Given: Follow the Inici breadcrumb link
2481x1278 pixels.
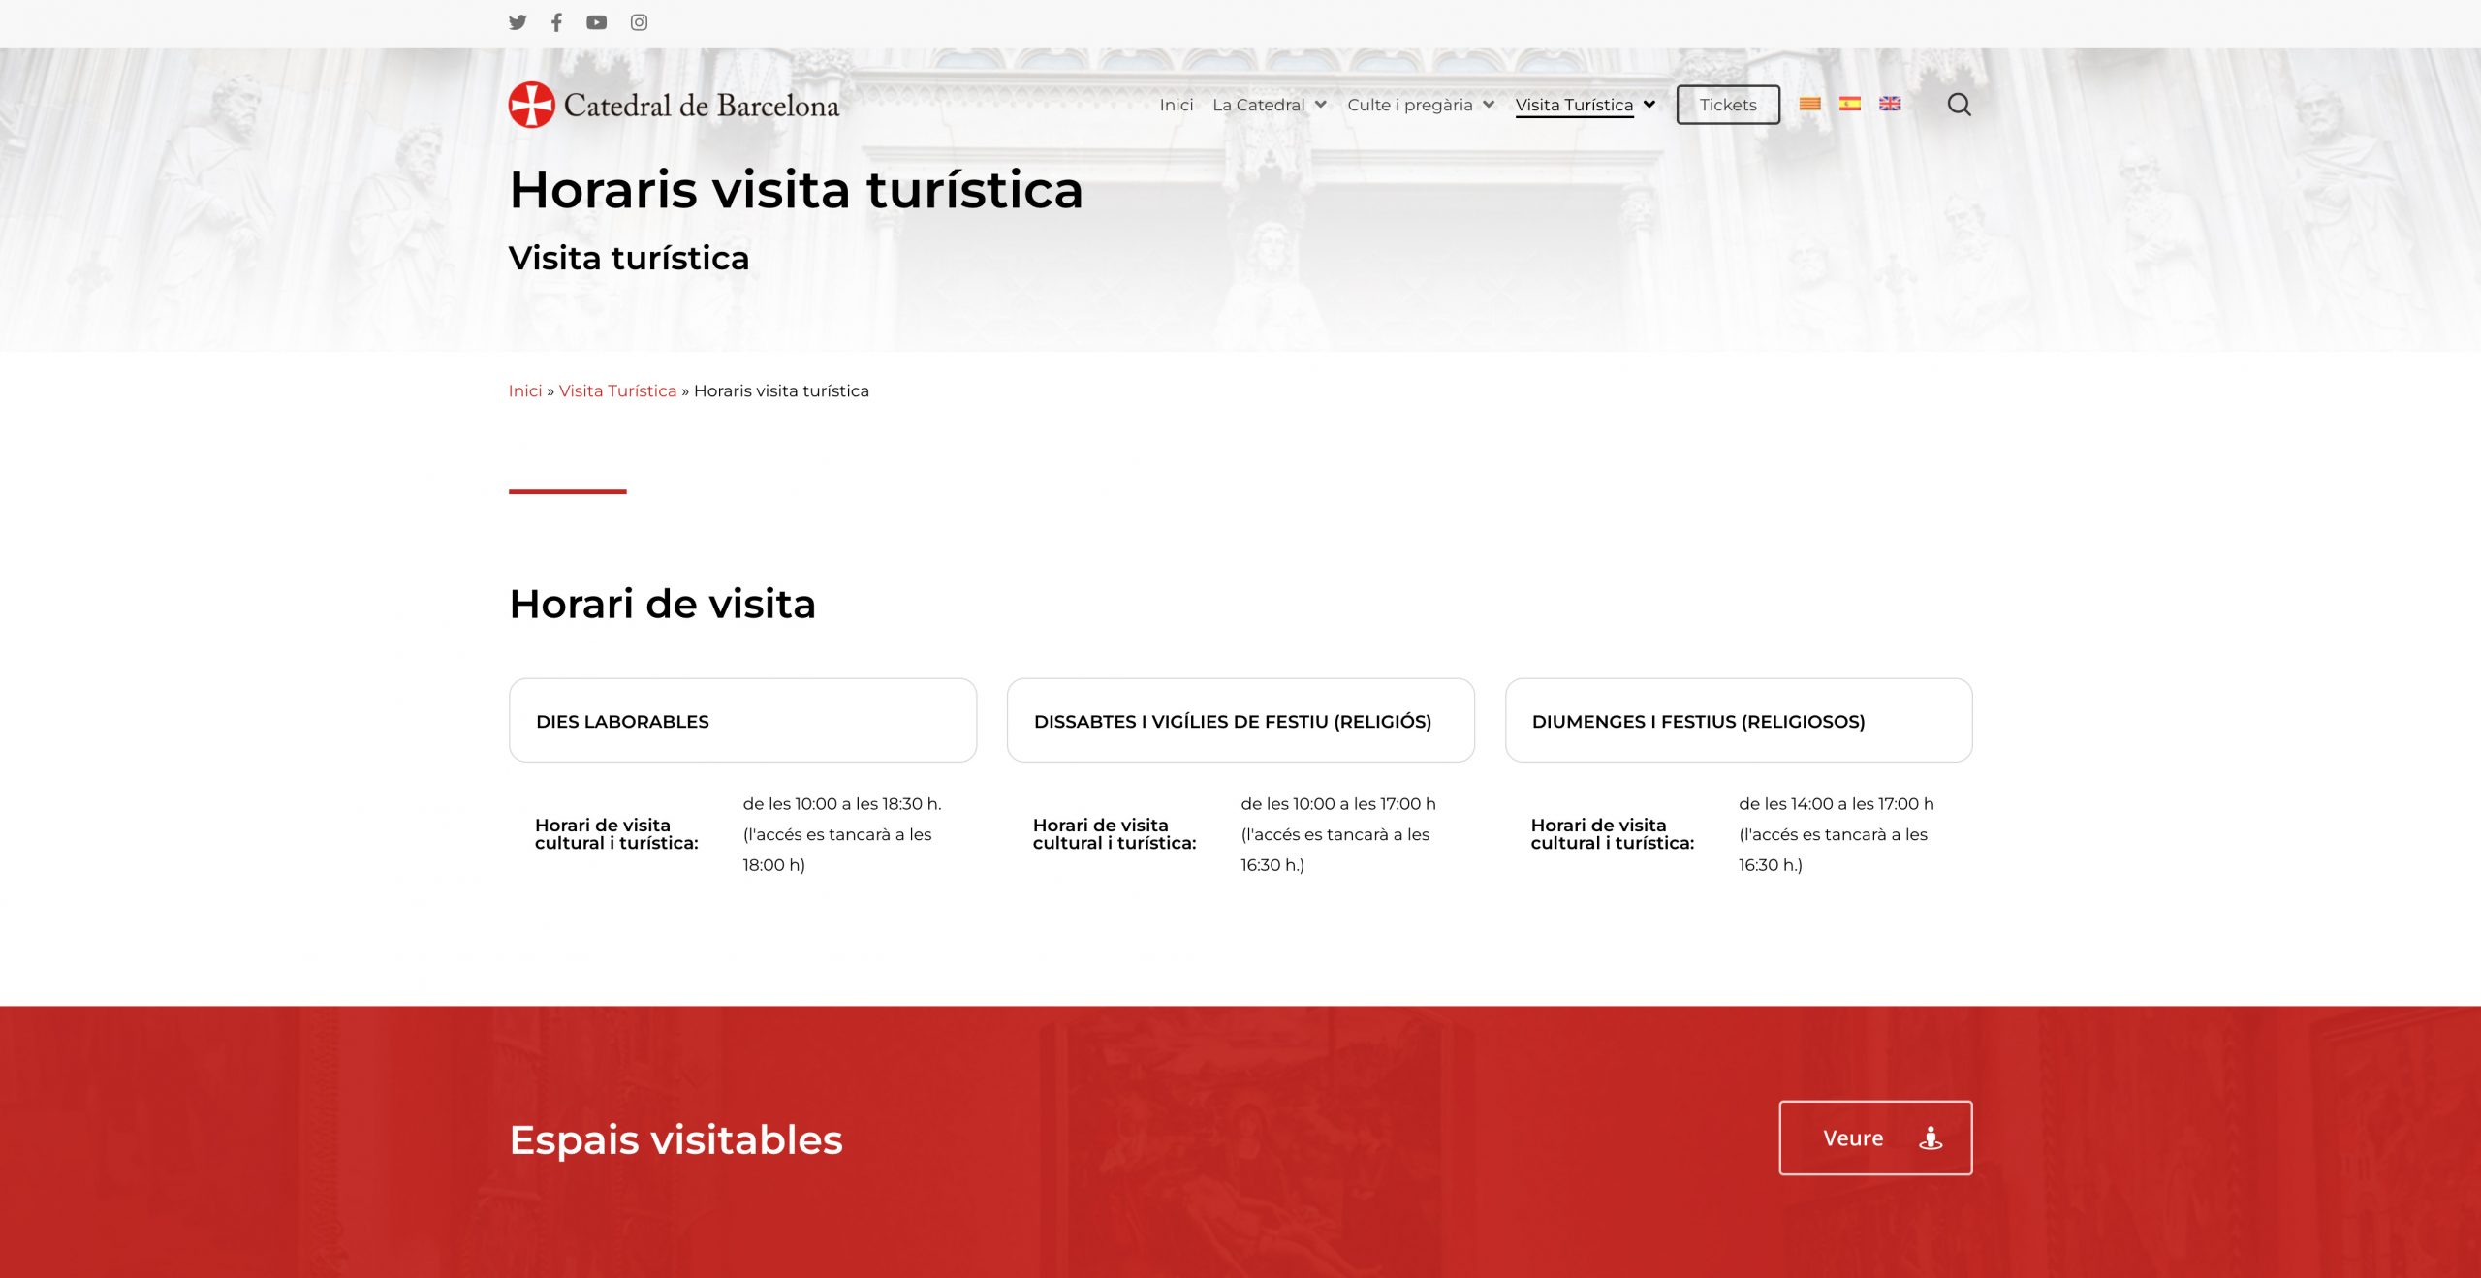Looking at the screenshot, I should (524, 390).
